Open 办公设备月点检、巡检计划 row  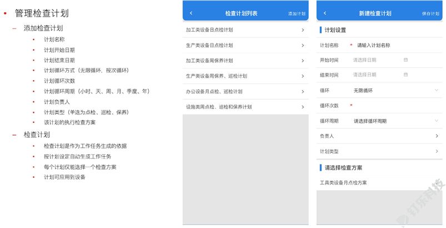245,91
